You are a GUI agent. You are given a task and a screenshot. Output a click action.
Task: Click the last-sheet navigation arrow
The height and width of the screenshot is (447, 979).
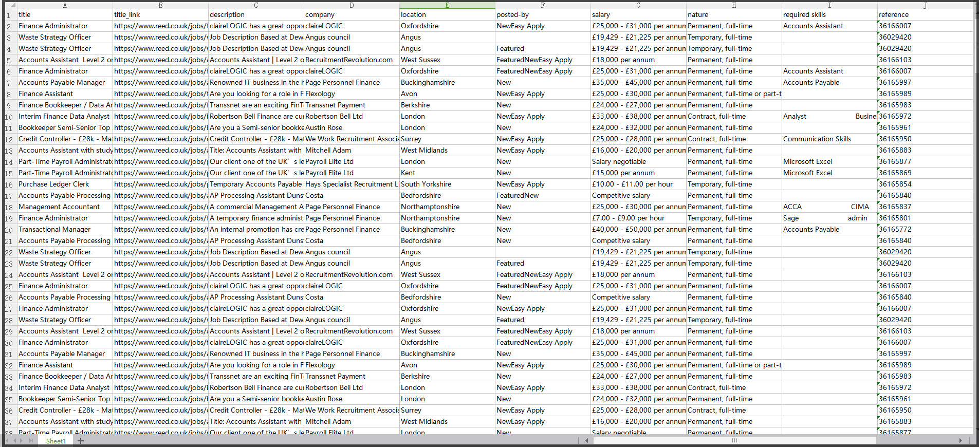coord(31,441)
